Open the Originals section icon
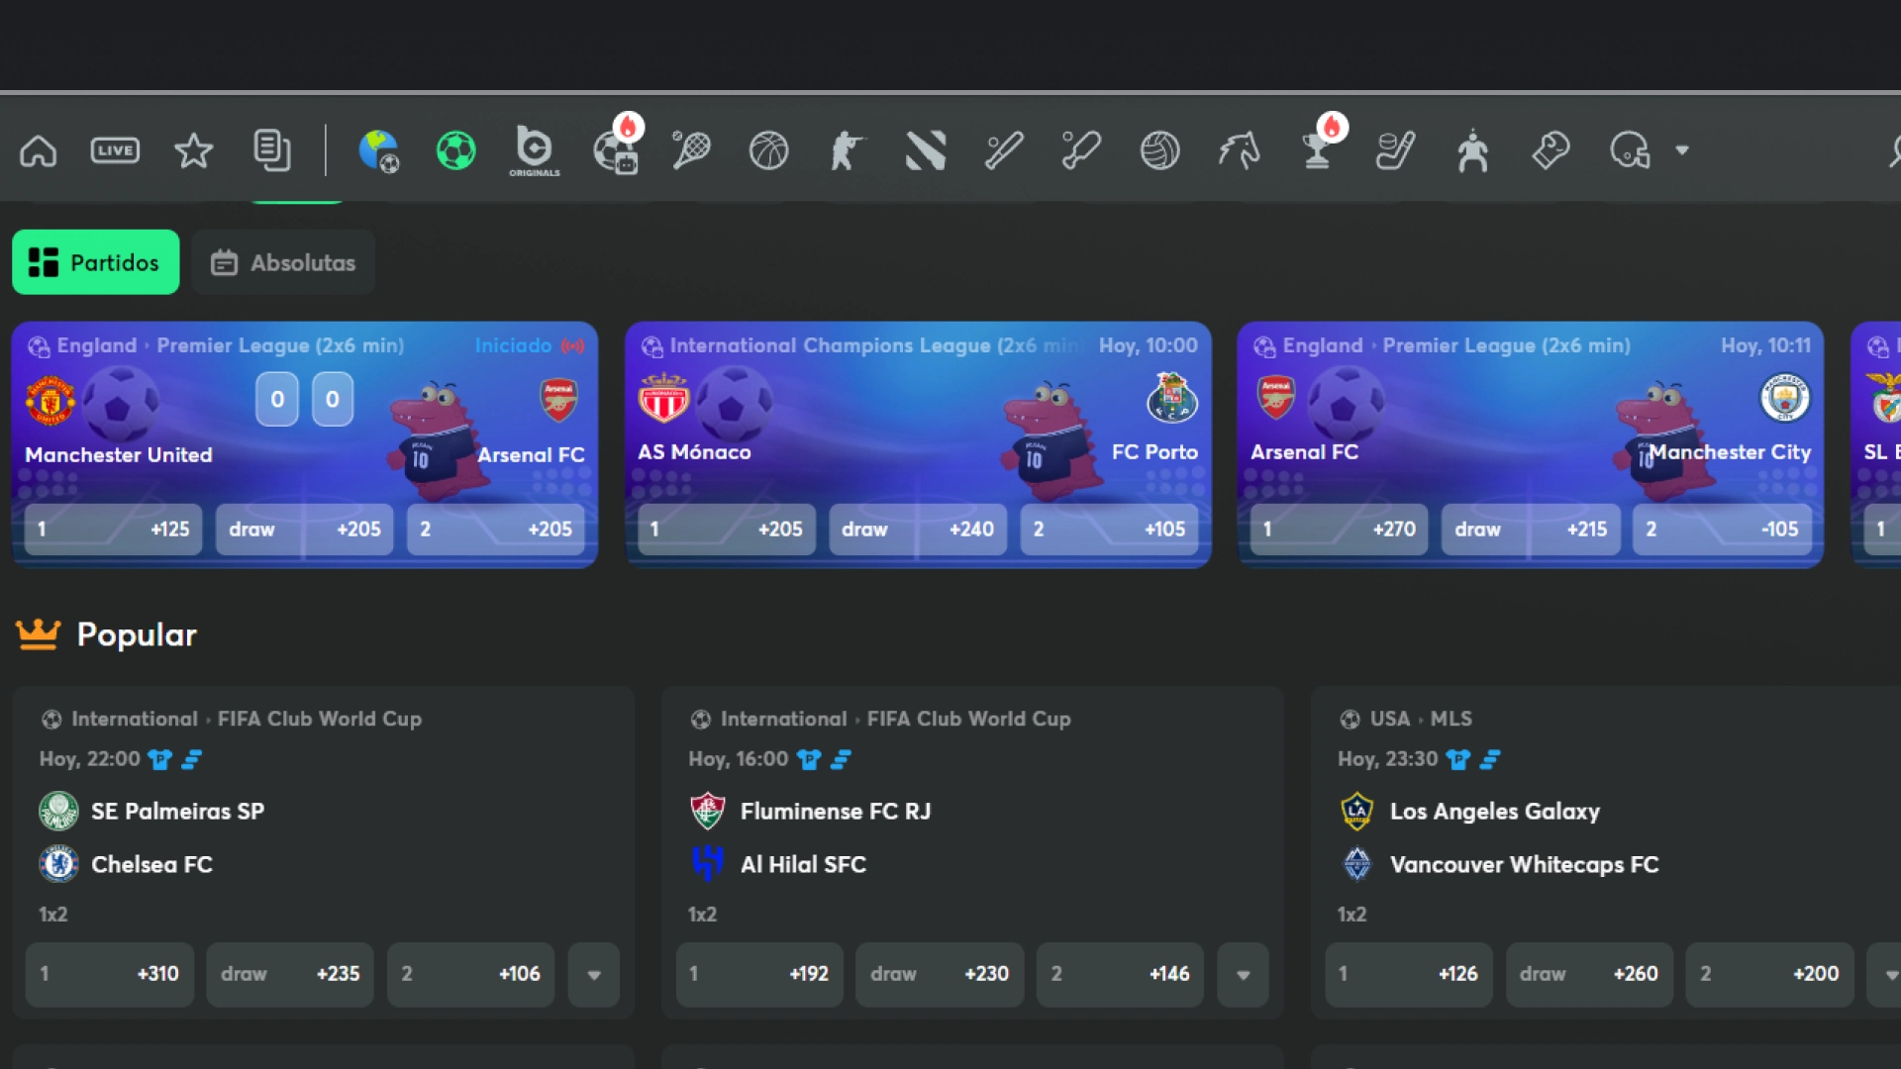1901x1069 pixels. click(535, 150)
